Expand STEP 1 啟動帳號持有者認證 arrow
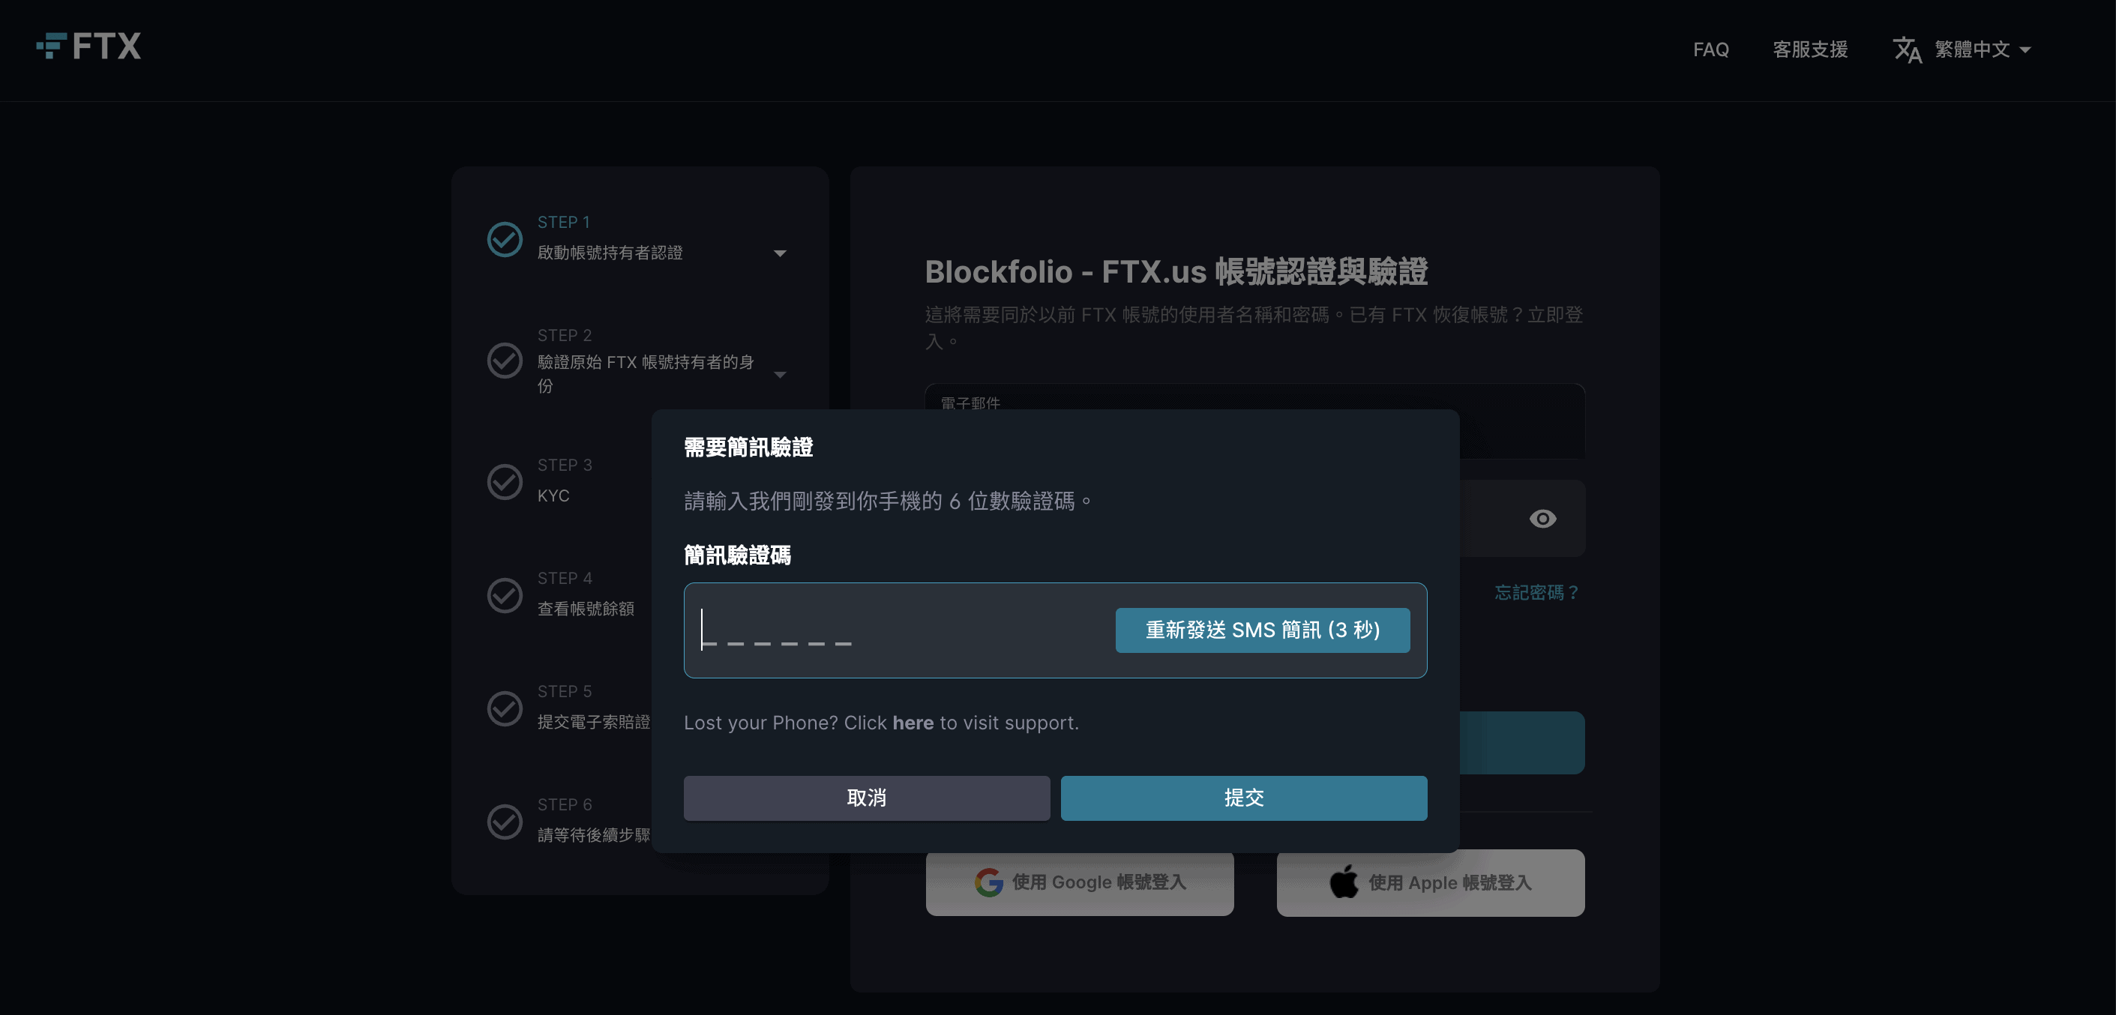The height and width of the screenshot is (1015, 2116). click(x=781, y=253)
